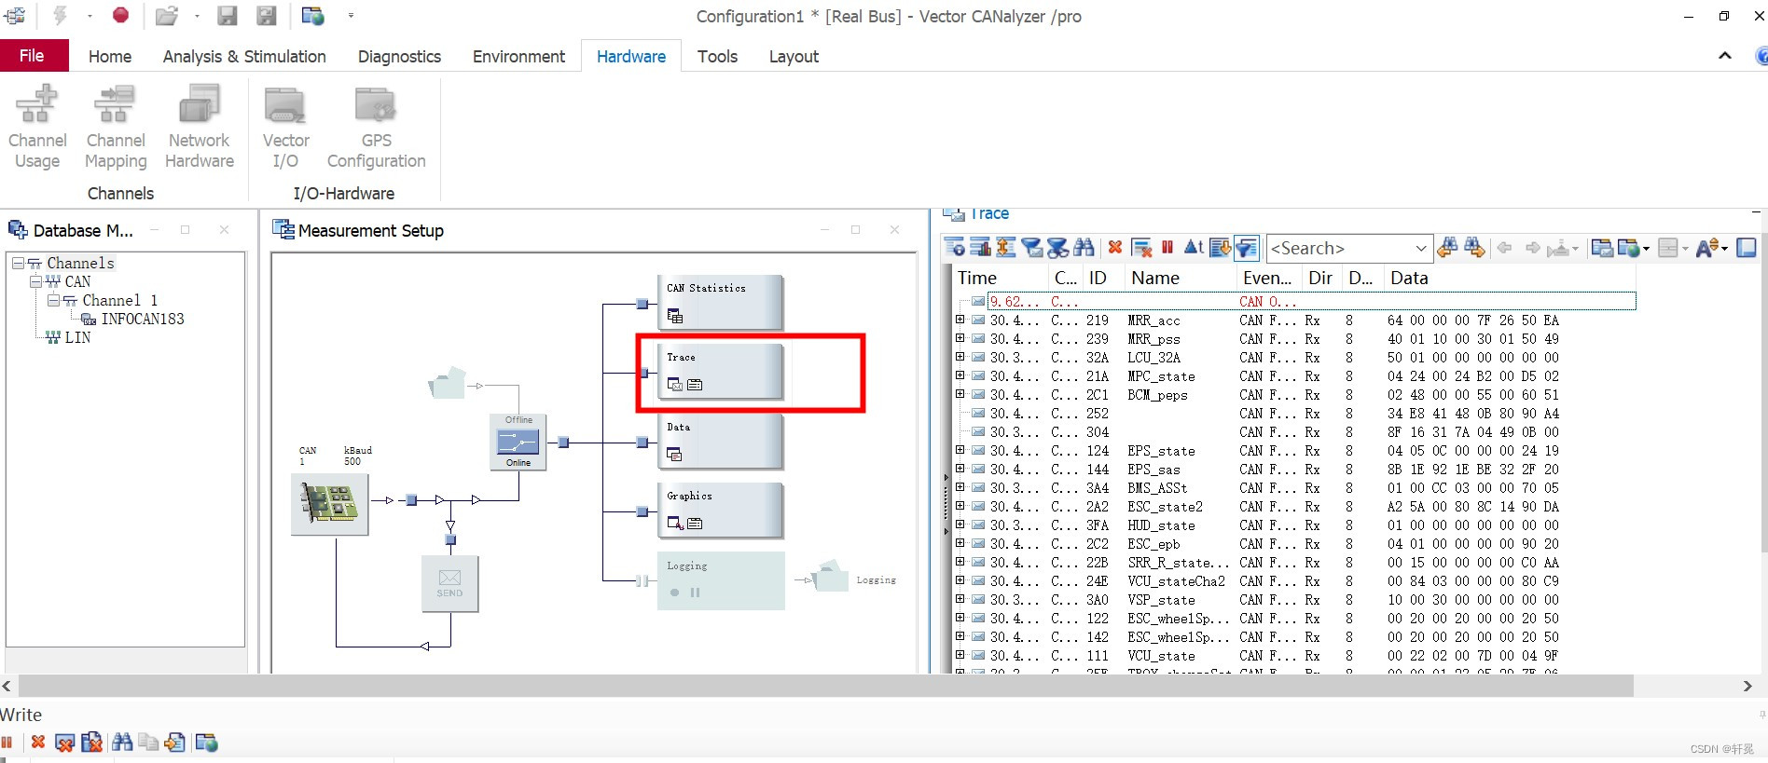Click the blue window layout icon at Trace toolbar end

coord(1747,248)
